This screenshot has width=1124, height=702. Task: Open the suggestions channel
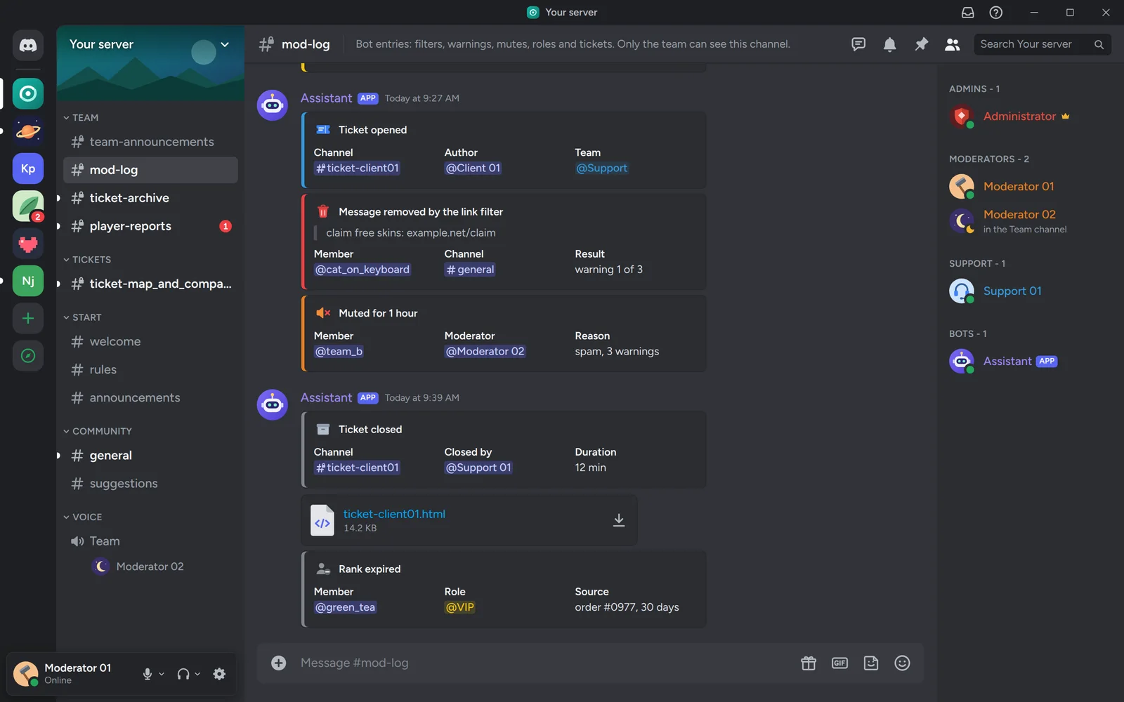click(x=150, y=483)
